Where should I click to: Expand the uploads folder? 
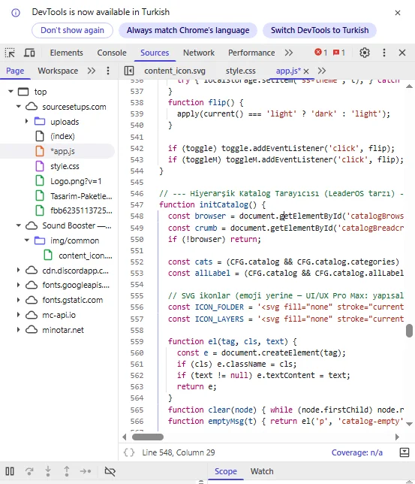pyautogui.click(x=27, y=121)
